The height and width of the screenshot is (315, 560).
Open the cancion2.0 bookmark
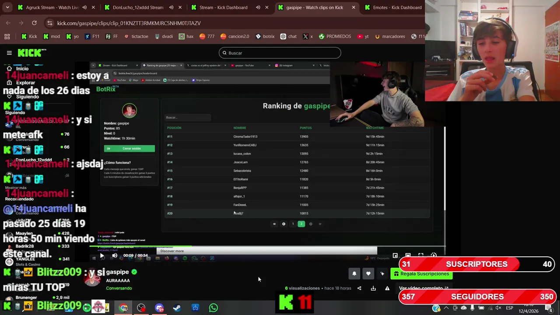(235, 36)
